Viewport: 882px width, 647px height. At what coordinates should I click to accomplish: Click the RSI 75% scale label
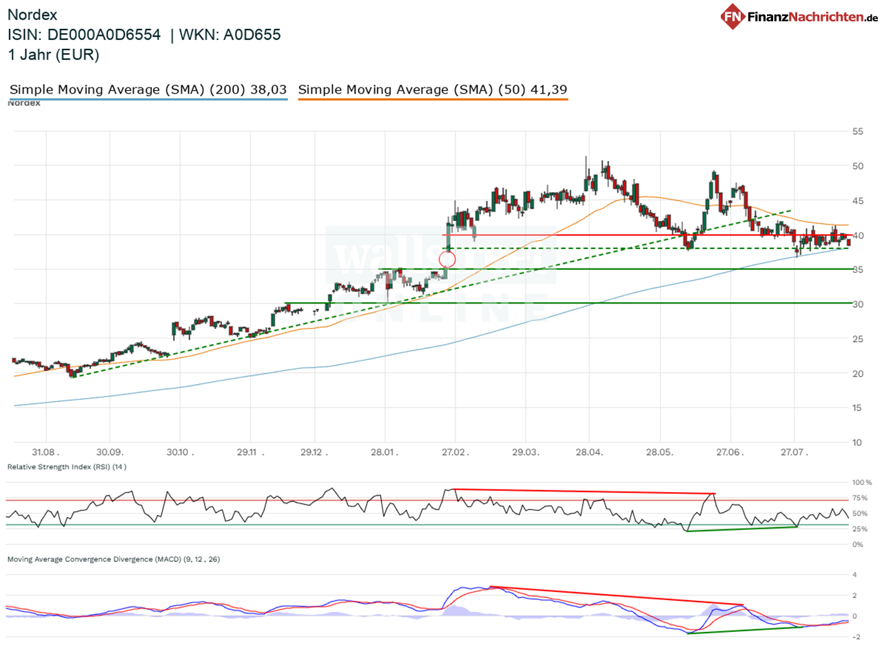point(860,498)
